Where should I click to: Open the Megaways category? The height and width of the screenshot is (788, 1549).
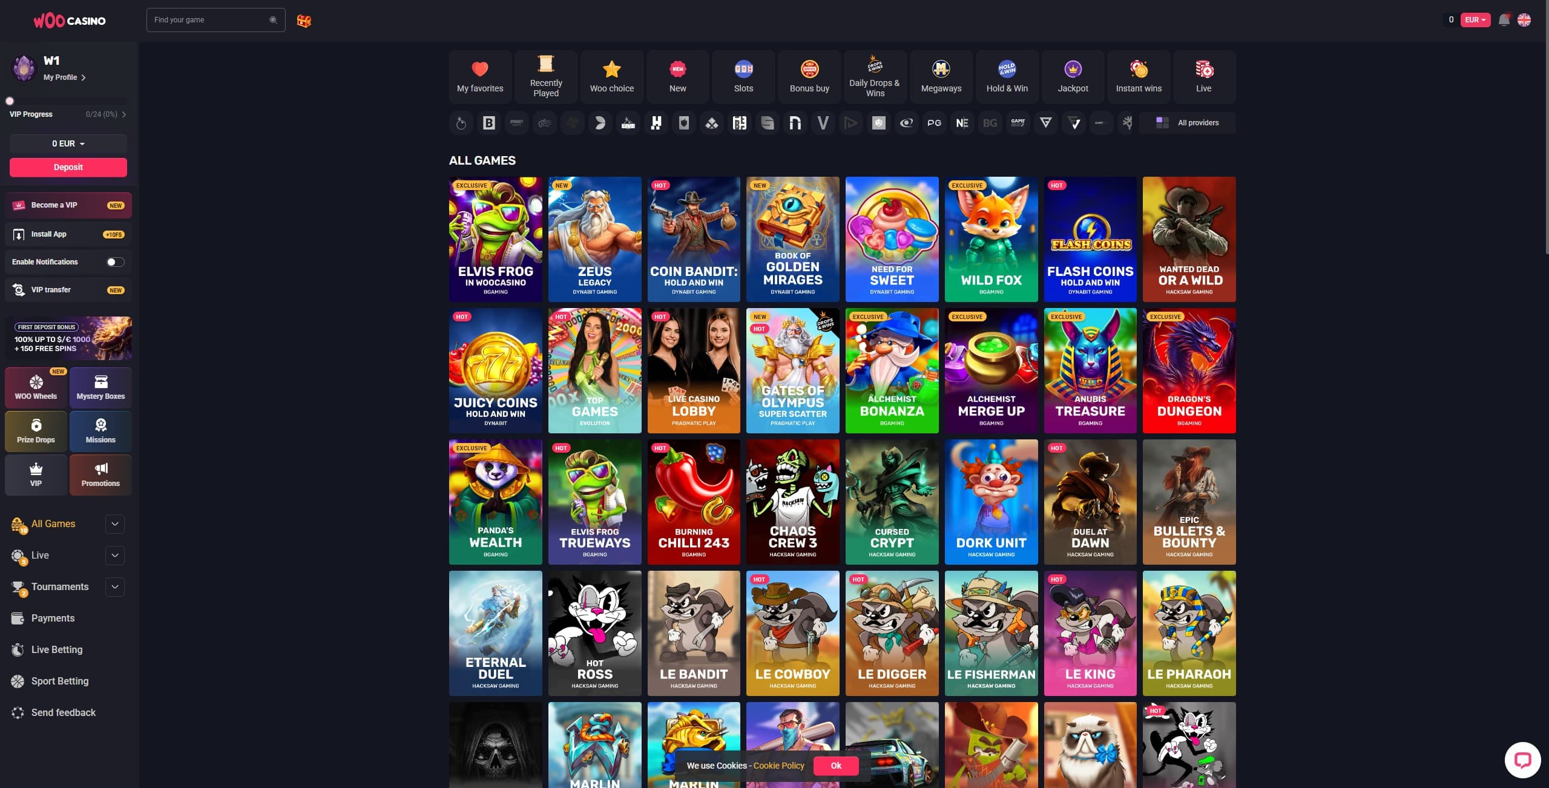(x=941, y=77)
